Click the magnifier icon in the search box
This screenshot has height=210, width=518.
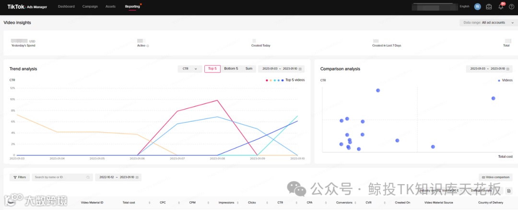click(x=88, y=177)
